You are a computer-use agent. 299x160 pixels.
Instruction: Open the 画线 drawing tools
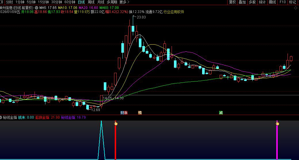coord(272,2)
